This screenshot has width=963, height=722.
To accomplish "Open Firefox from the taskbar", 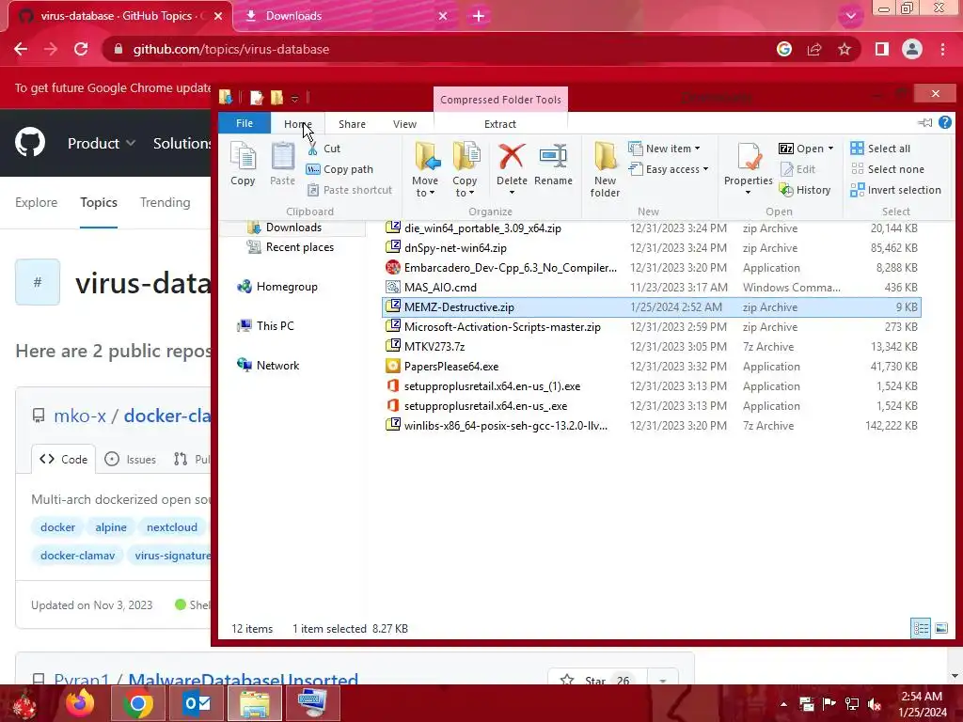I will [x=81, y=703].
